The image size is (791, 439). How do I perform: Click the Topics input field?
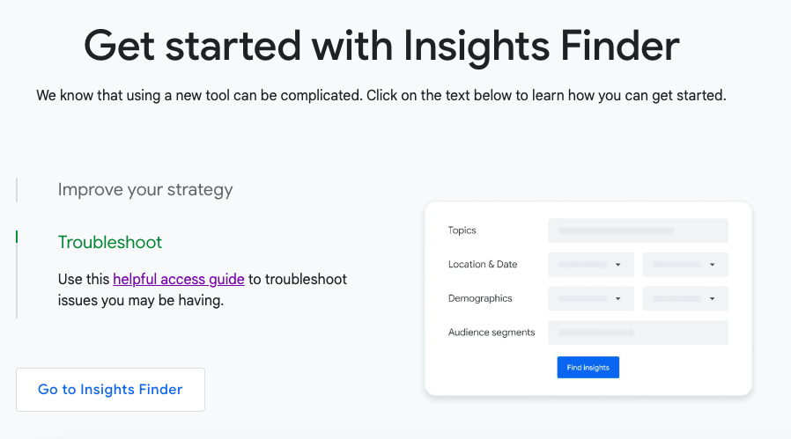(638, 230)
